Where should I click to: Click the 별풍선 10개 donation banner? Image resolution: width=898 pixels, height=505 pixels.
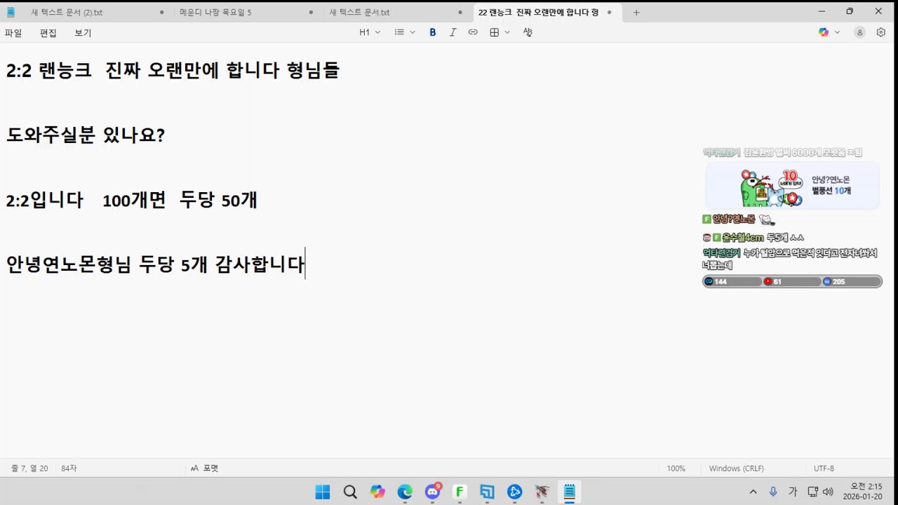pos(792,186)
